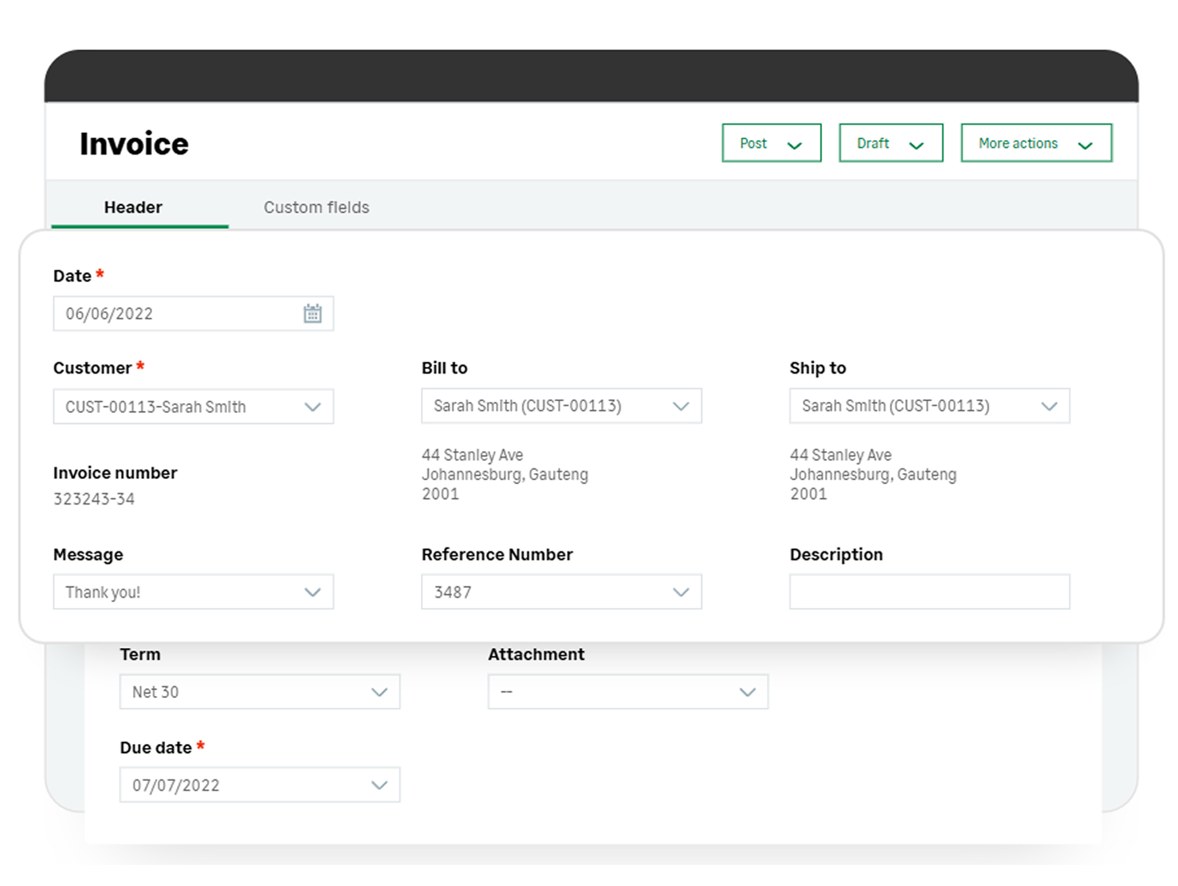Image resolution: width=1178 pixels, height=886 pixels.
Task: Expand the Reference Number dropdown
Action: point(681,591)
